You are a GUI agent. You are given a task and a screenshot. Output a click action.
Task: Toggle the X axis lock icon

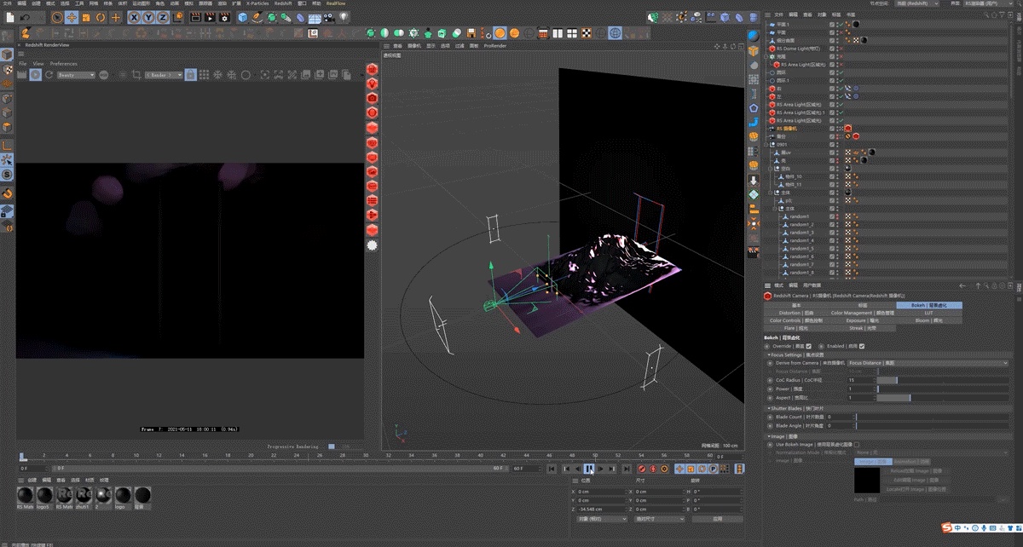tap(135, 17)
